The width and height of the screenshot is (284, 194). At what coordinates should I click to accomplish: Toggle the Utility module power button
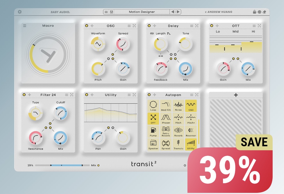[87, 95]
